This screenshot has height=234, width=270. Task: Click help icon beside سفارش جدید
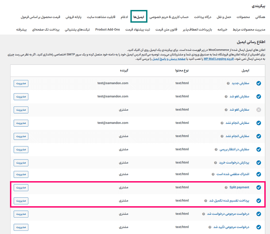pyautogui.click(x=228, y=83)
